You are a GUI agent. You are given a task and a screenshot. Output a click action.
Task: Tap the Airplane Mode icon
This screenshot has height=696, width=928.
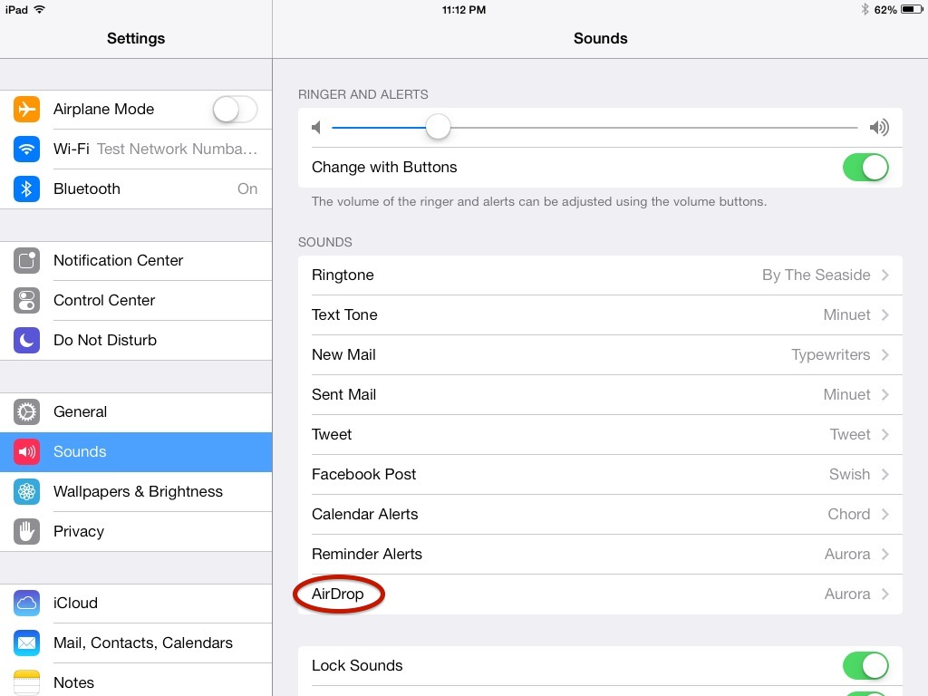(27, 110)
